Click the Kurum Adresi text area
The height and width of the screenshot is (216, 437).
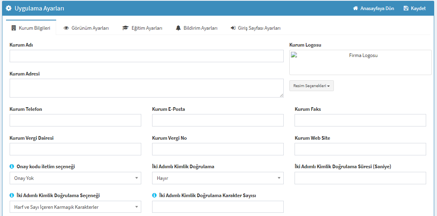point(146,88)
